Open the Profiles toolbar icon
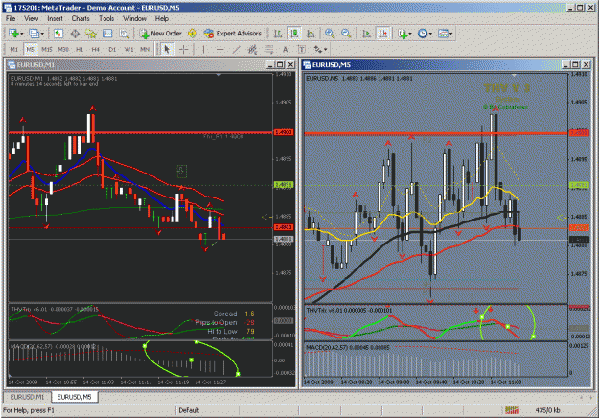599x418 pixels. [x=34, y=34]
